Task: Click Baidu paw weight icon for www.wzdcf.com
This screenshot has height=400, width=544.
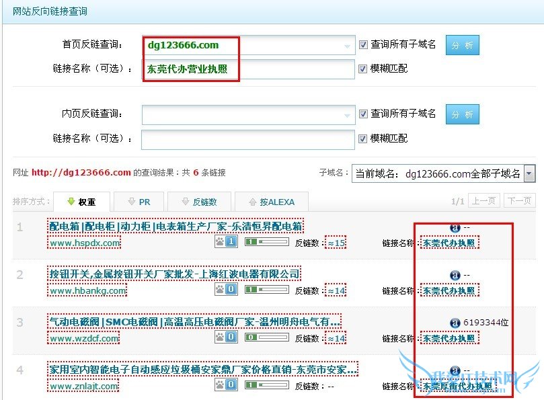Action: [x=226, y=337]
